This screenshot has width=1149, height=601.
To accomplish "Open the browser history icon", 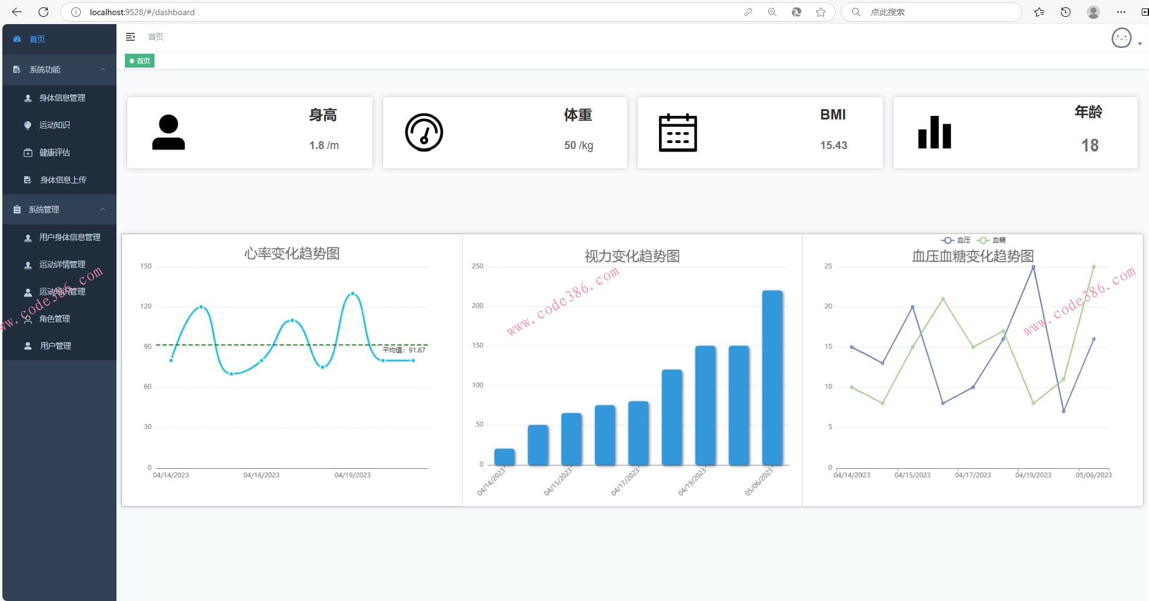I will [1066, 12].
